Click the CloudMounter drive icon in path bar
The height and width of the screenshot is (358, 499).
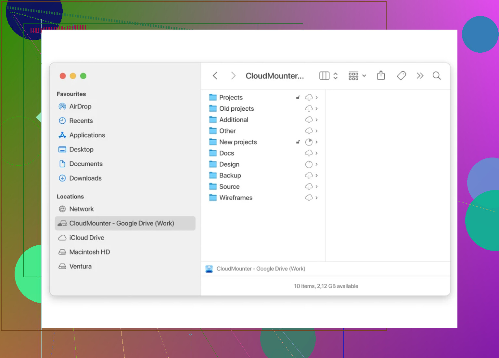(x=209, y=269)
